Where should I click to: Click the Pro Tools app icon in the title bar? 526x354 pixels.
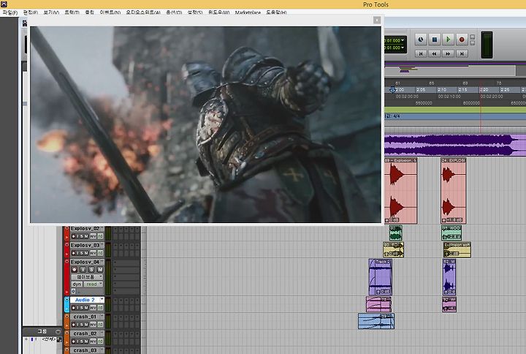[x=4, y=4]
